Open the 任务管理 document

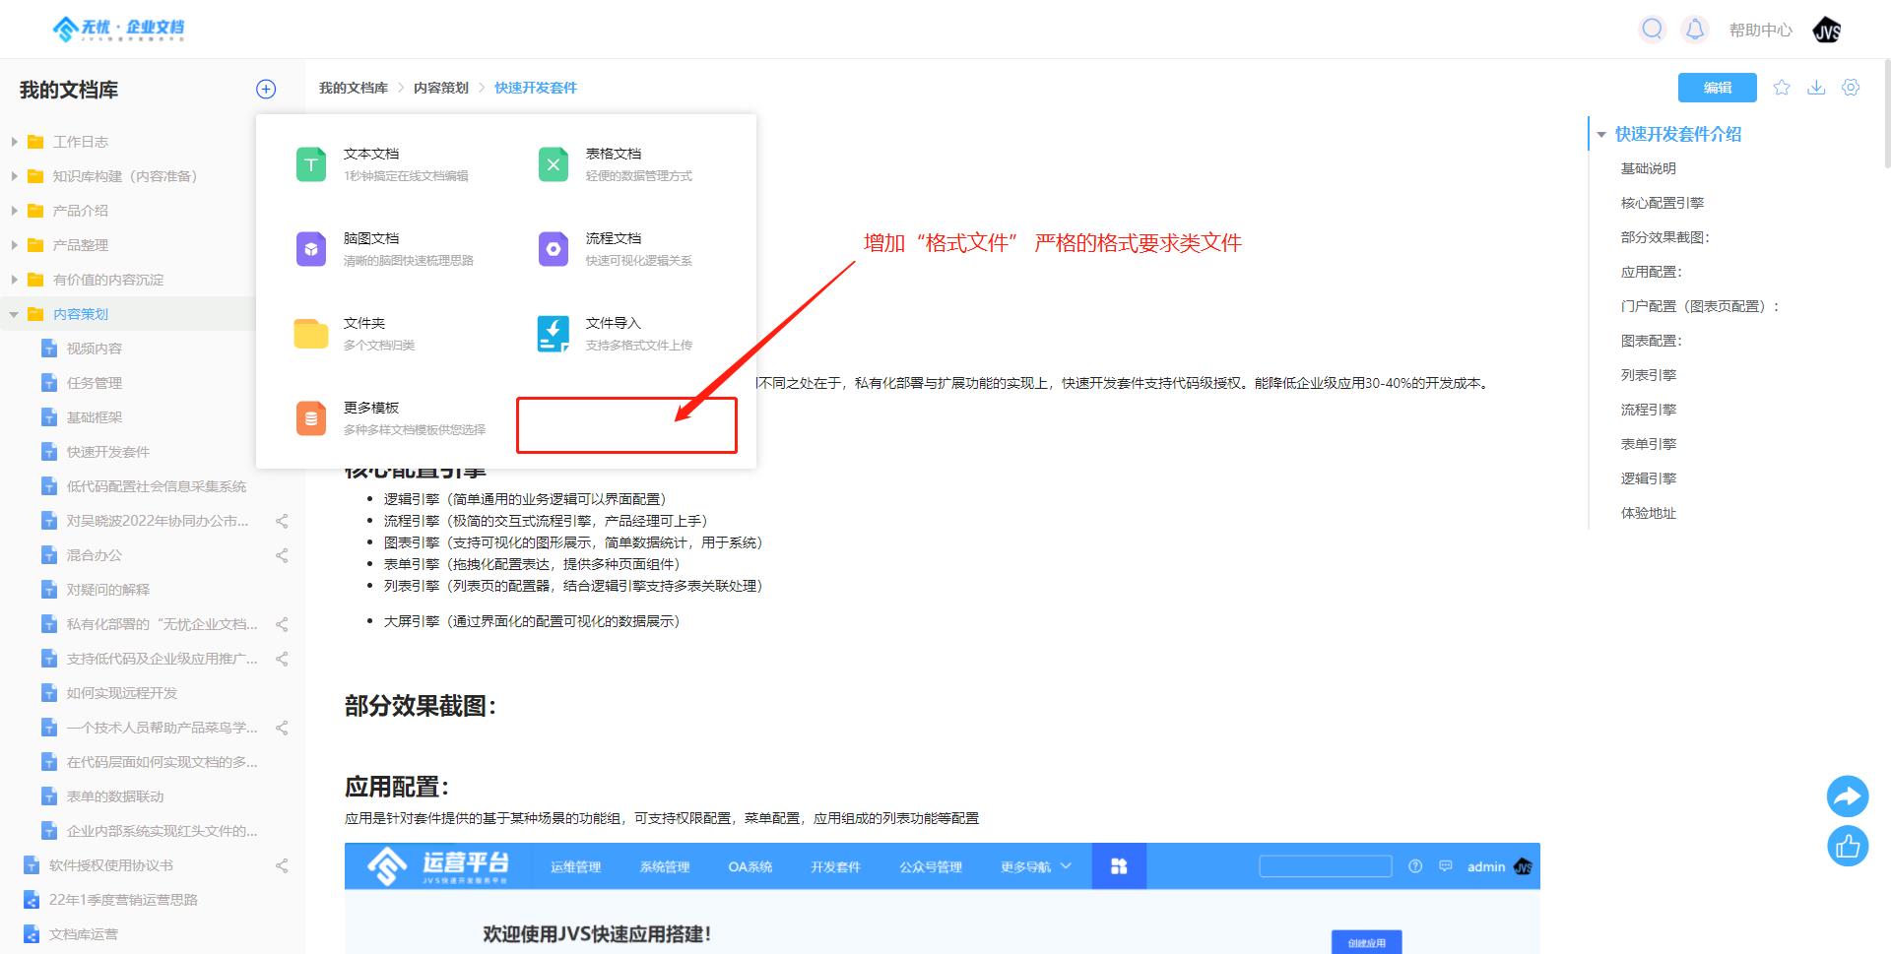point(94,383)
